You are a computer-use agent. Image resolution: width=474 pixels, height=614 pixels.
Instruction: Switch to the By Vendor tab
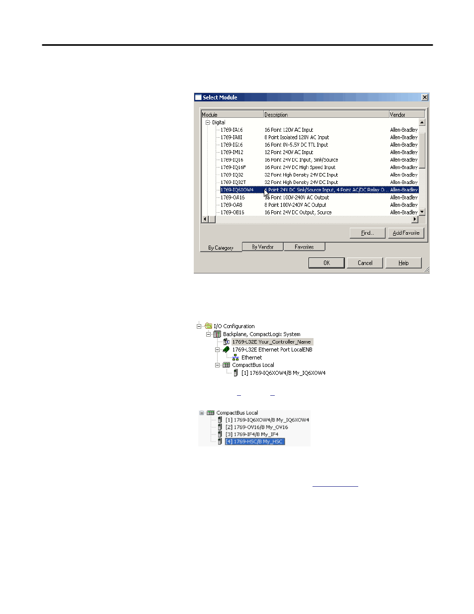click(x=262, y=247)
